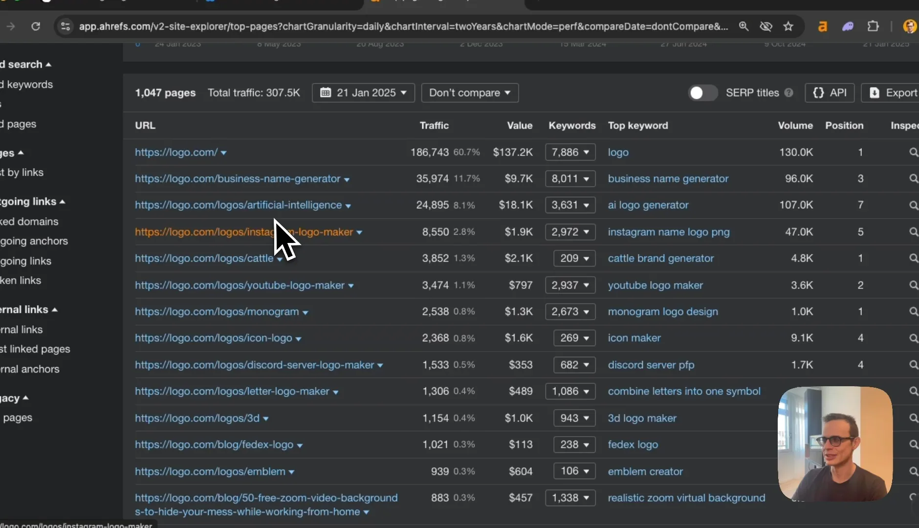The image size is (919, 528).
Task: Click the SERP titles help question icon
Action: point(788,93)
